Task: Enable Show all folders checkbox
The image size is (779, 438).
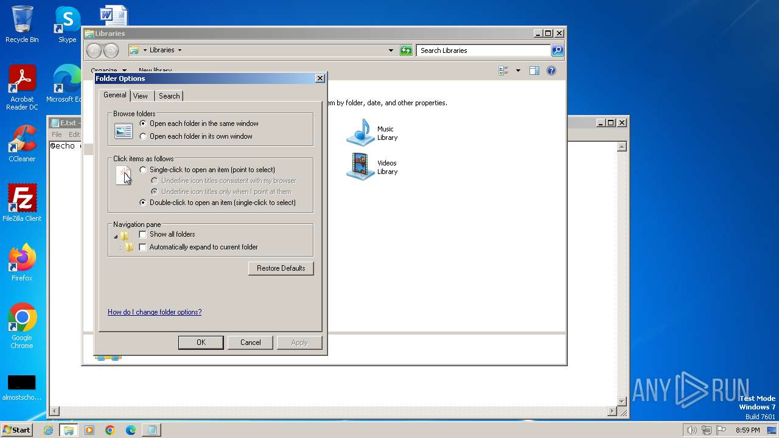Action: point(167,234)
